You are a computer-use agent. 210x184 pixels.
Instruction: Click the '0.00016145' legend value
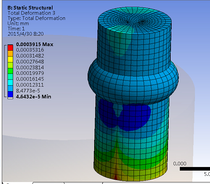point(30,79)
